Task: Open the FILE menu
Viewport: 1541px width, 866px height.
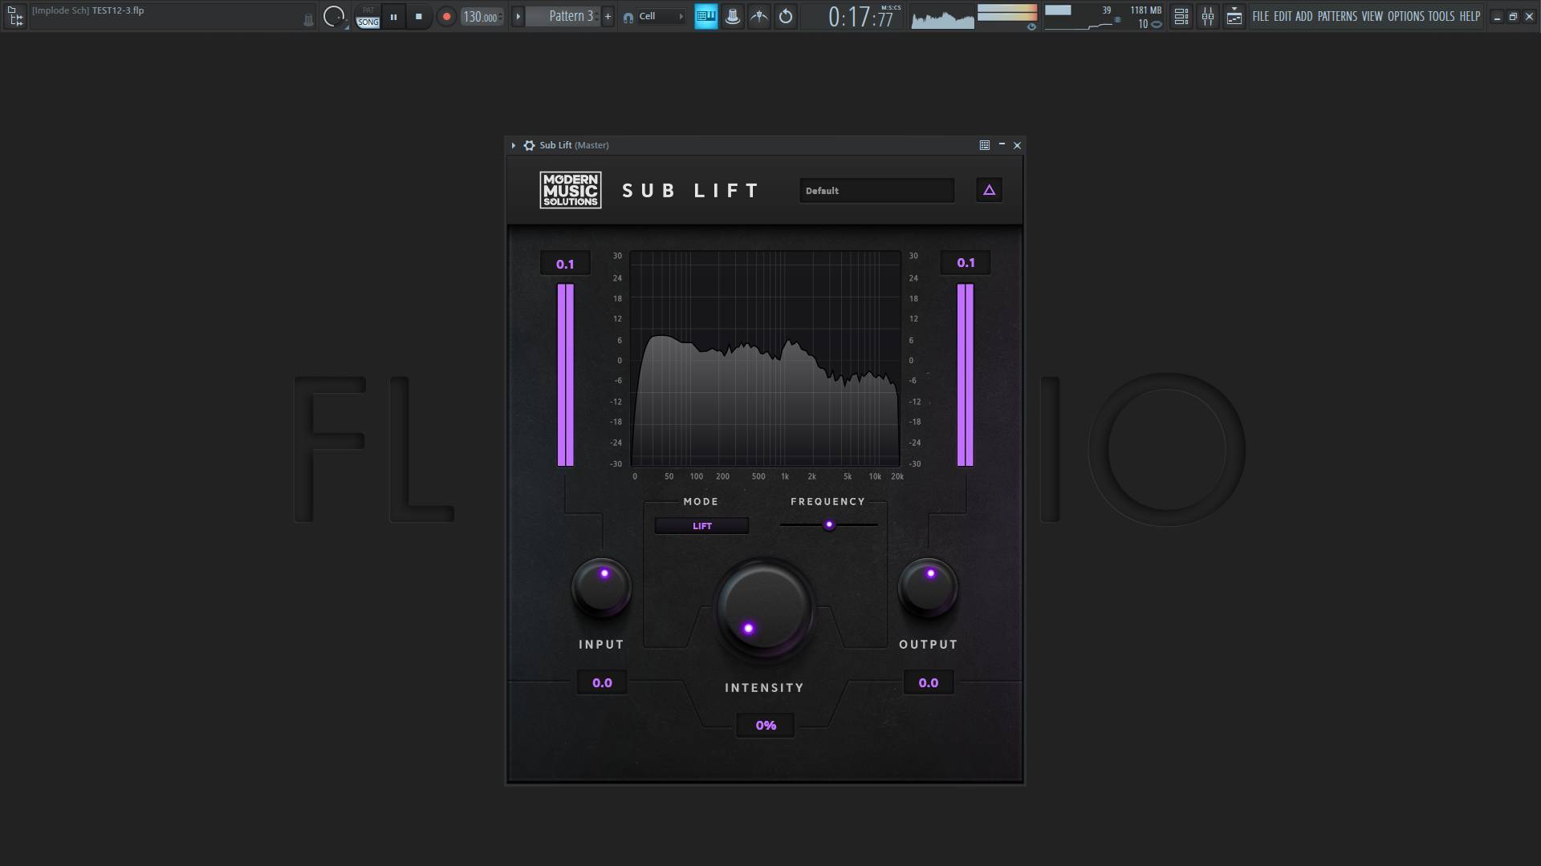Action: pos(1261,16)
